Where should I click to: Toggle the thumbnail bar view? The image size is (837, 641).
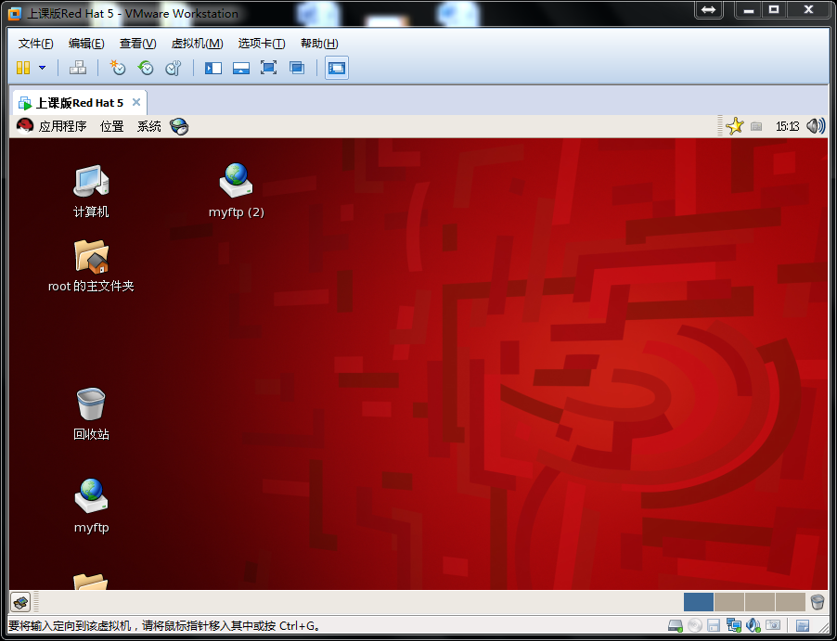[240, 68]
